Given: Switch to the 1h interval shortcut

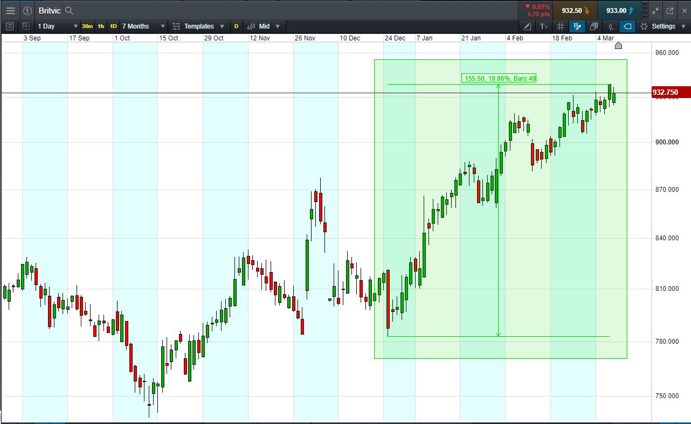Looking at the screenshot, I should pyautogui.click(x=101, y=26).
